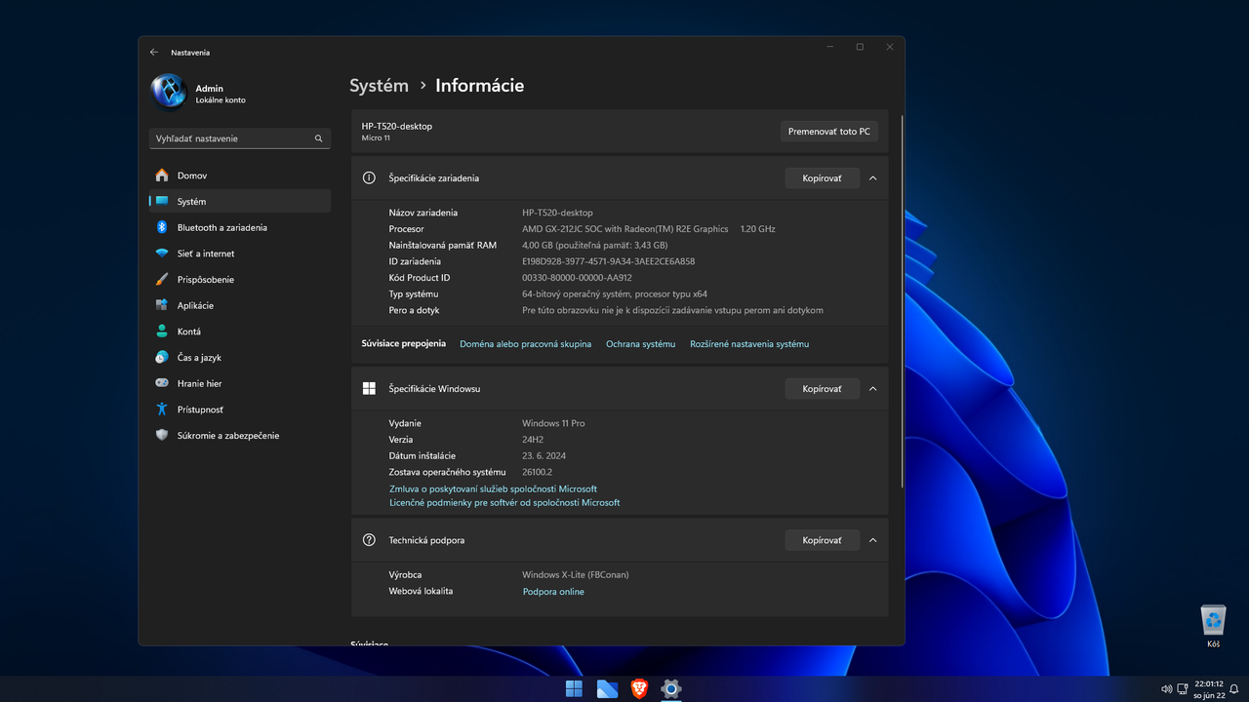Click Kopírovať for Technická podpora

click(822, 540)
